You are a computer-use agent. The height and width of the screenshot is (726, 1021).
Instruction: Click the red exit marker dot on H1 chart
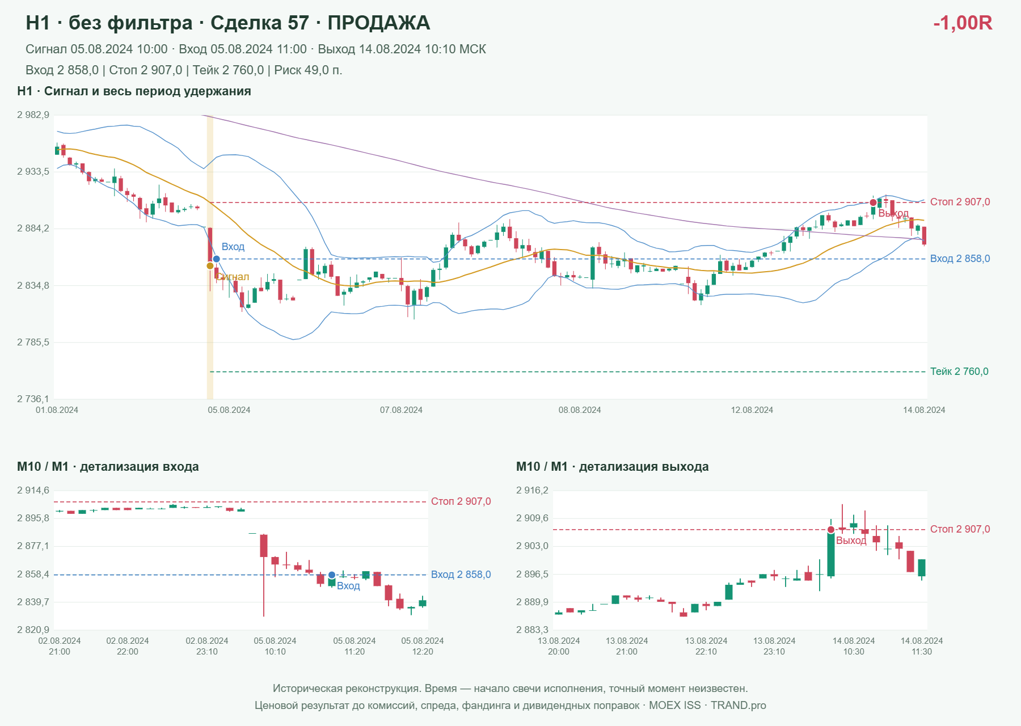coord(873,202)
